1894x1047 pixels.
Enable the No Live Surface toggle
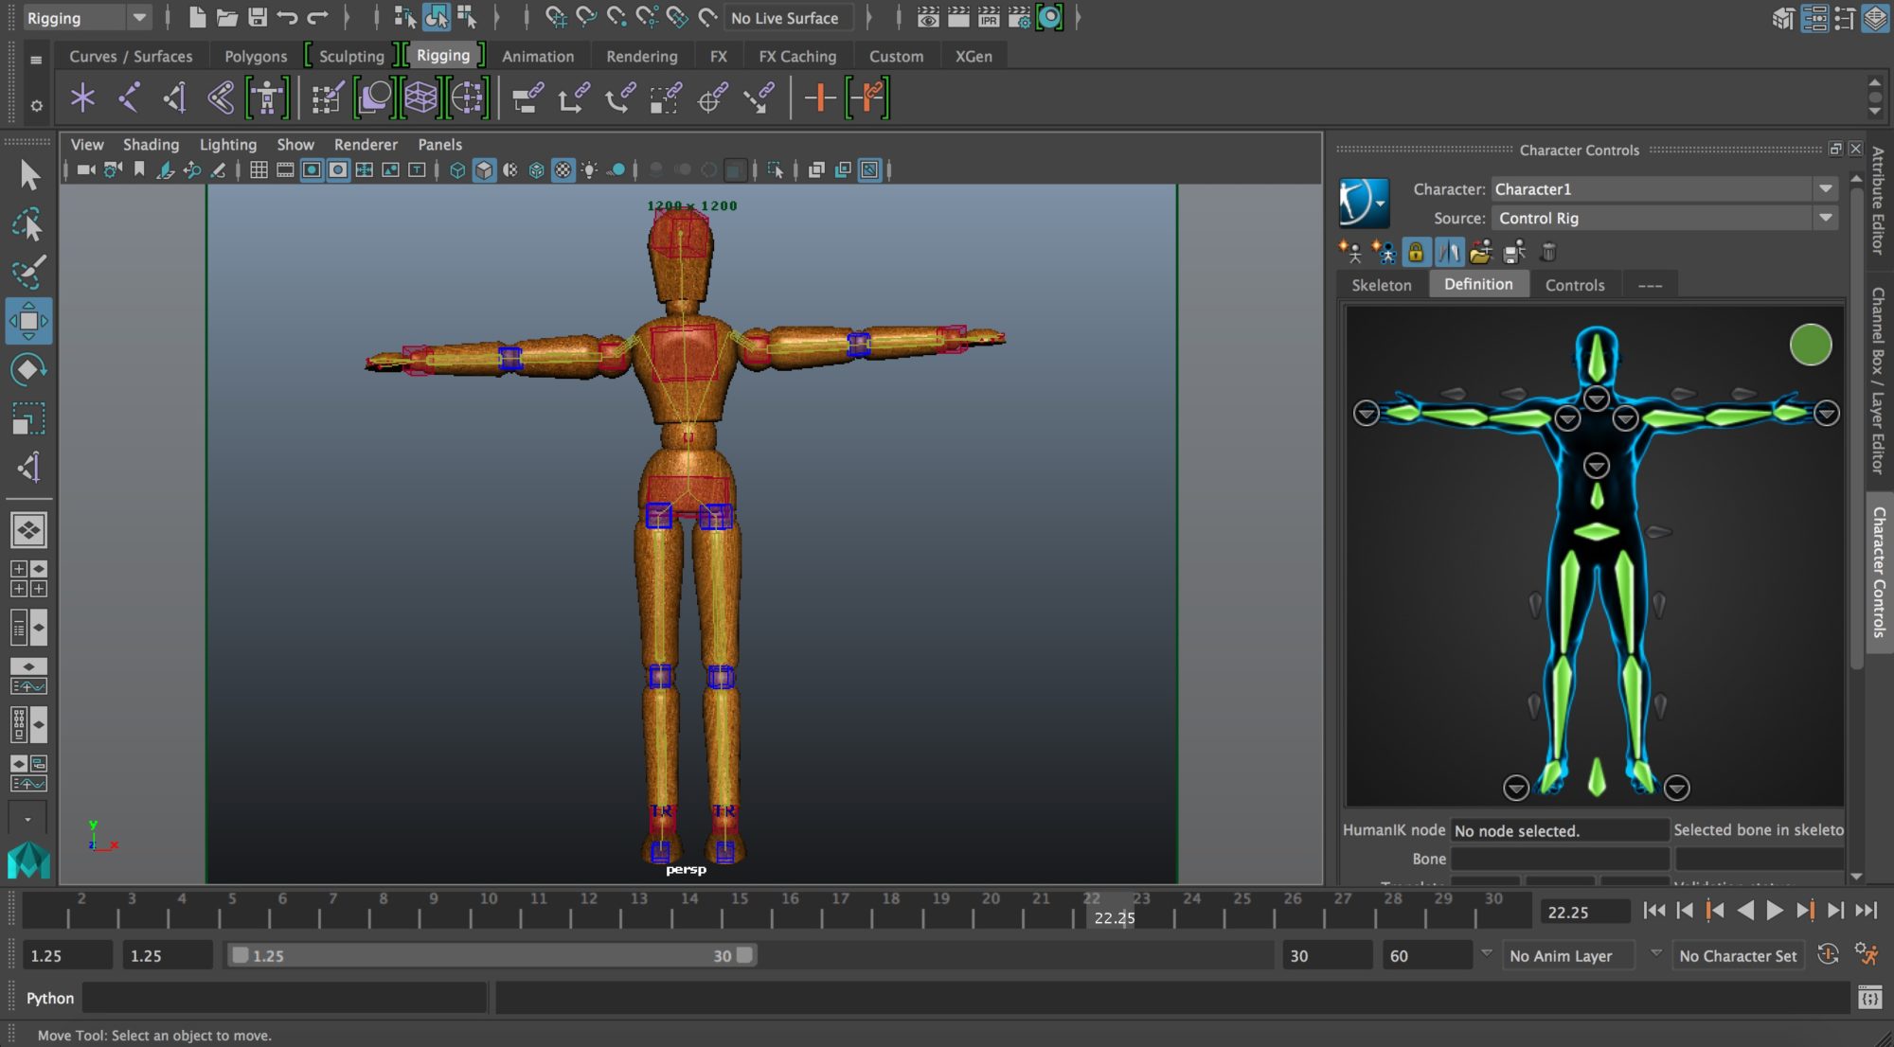click(x=785, y=17)
